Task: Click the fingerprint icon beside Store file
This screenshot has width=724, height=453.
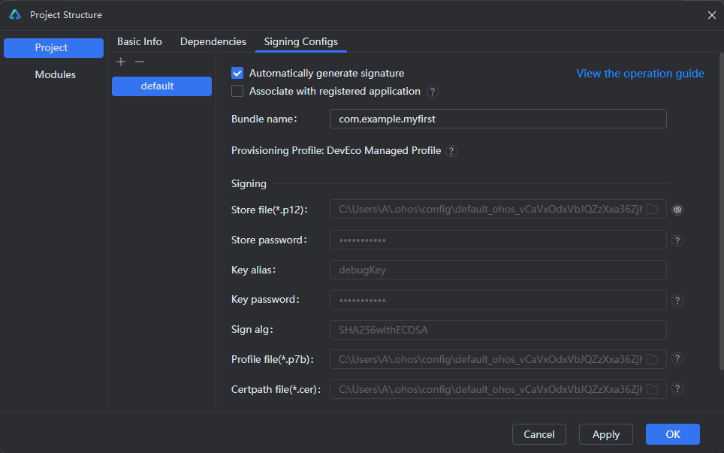Action: click(677, 210)
